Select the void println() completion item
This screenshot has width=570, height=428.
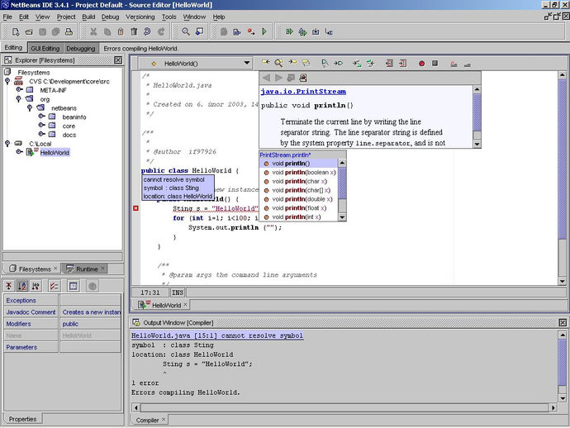[x=299, y=164]
